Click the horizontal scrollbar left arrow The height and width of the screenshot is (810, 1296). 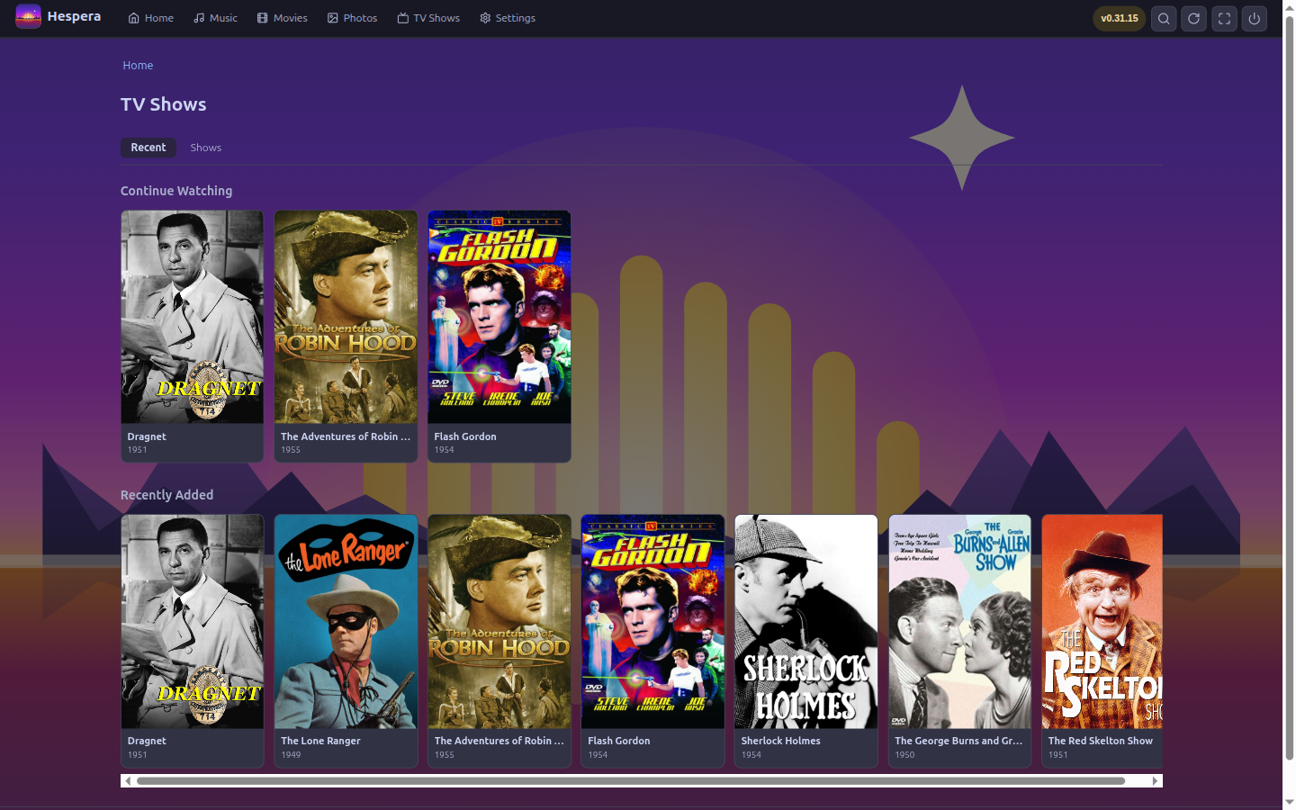coord(128,780)
